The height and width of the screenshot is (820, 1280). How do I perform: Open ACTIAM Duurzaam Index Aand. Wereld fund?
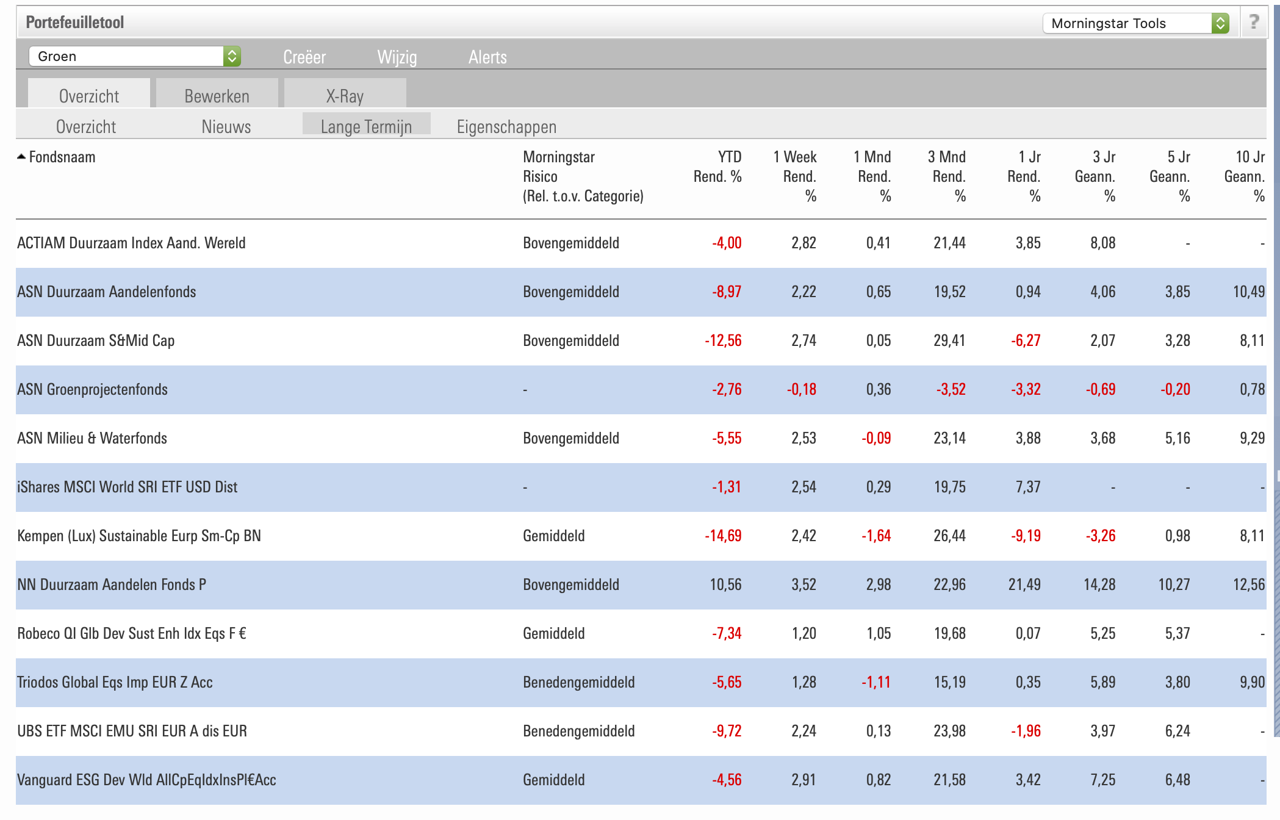[x=131, y=243]
